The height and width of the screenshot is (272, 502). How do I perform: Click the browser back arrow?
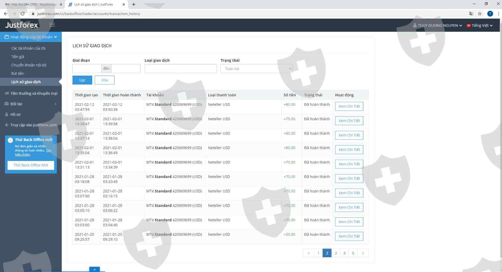pos(6,14)
